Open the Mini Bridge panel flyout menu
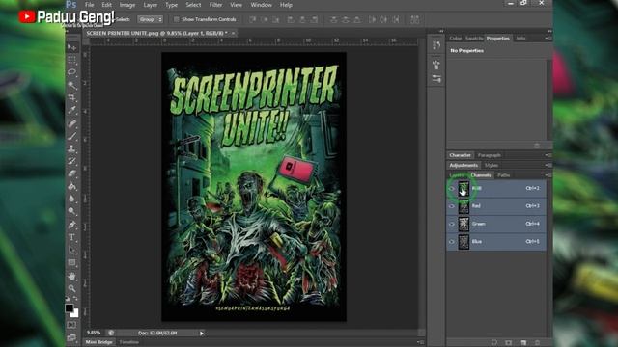The image size is (618, 347). [x=420, y=342]
